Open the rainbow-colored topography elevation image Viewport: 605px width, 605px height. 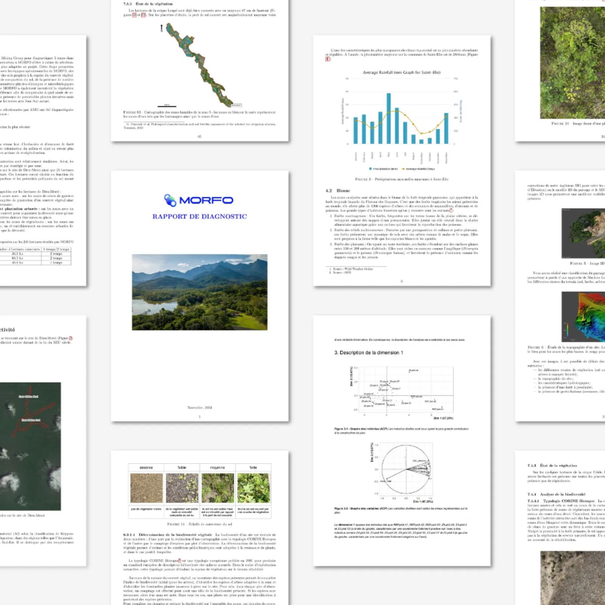click(583, 316)
